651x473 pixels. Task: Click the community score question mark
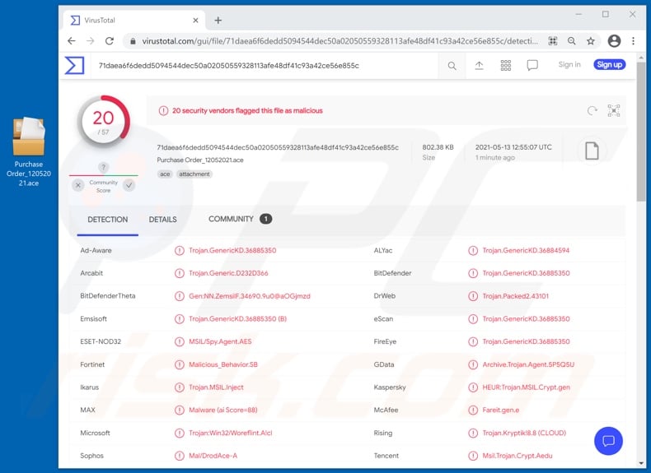pos(103,168)
